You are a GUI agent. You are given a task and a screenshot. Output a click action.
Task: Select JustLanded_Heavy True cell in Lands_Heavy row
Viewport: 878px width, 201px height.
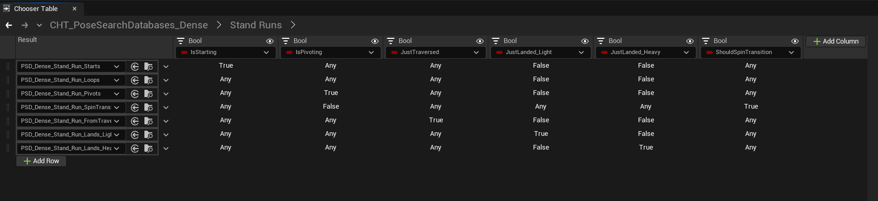point(646,147)
